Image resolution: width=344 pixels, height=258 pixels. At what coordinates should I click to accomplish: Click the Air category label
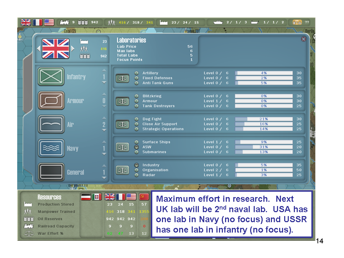[x=70, y=125]
